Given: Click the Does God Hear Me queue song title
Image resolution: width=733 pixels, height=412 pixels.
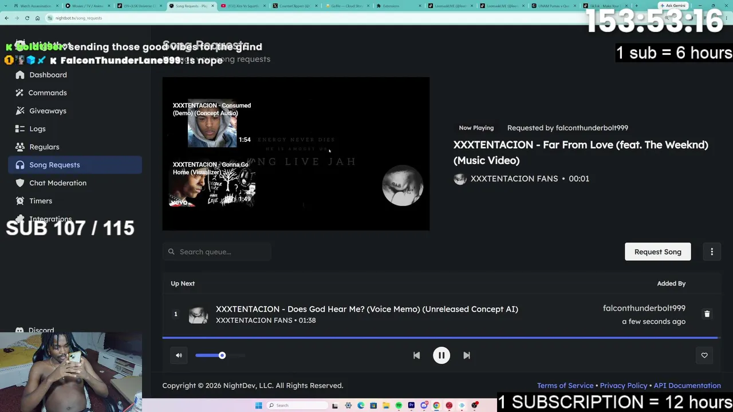Looking at the screenshot, I should 367,309.
